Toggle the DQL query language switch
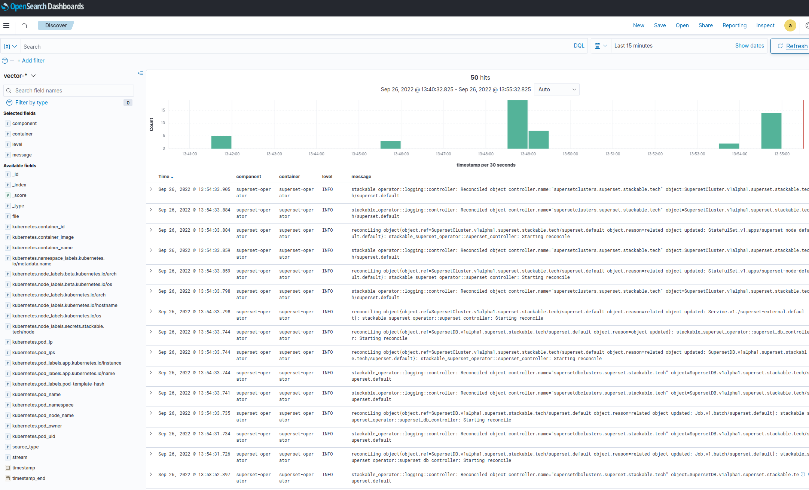Screen dimensions: 809x490 (578, 45)
